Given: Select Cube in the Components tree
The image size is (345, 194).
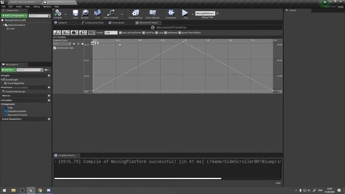Looking at the screenshot, I should [12, 29].
